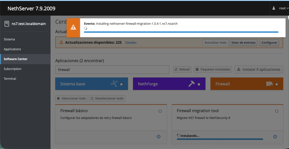Toggle the orange Firewall category checkbox
Image resolution: width=289 pixels, height=149 pixels.
[x=277, y=84]
